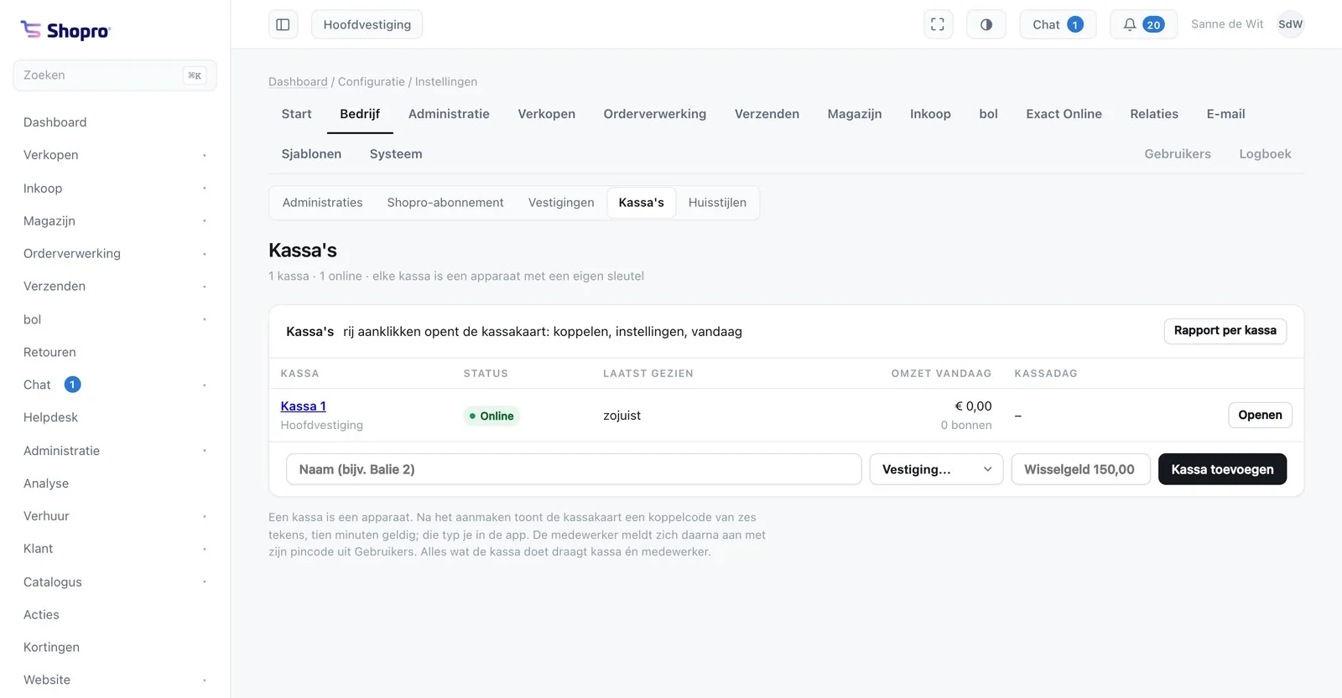The image size is (1342, 698).
Task: Expand the Magazijn sidebar section
Action: 115,221
